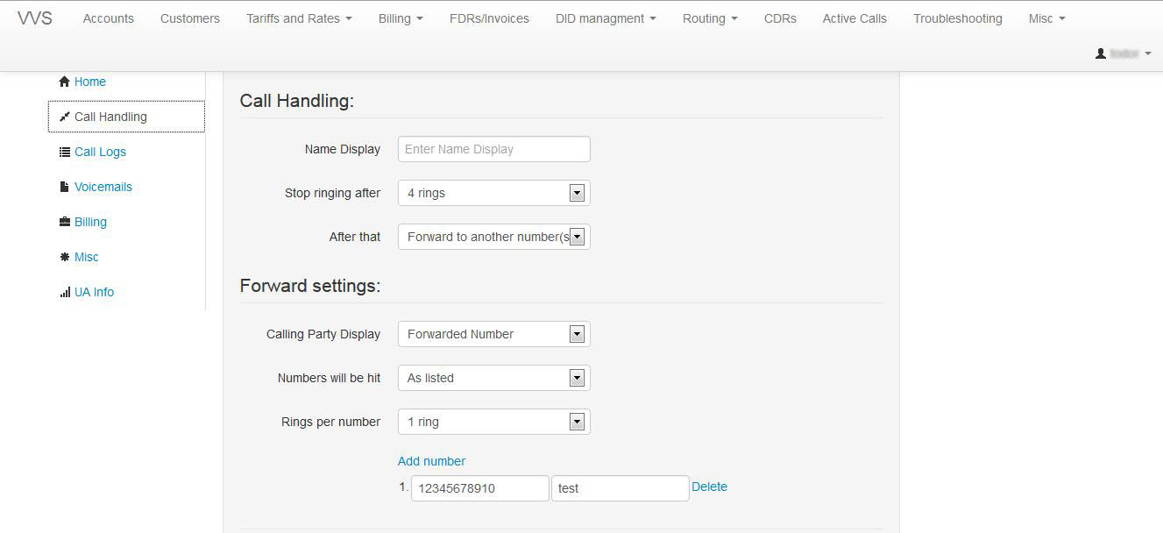
Task: Click the Add number link
Action: tap(431, 461)
